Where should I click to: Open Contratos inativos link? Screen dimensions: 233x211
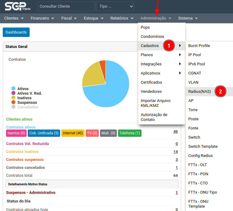(22, 152)
